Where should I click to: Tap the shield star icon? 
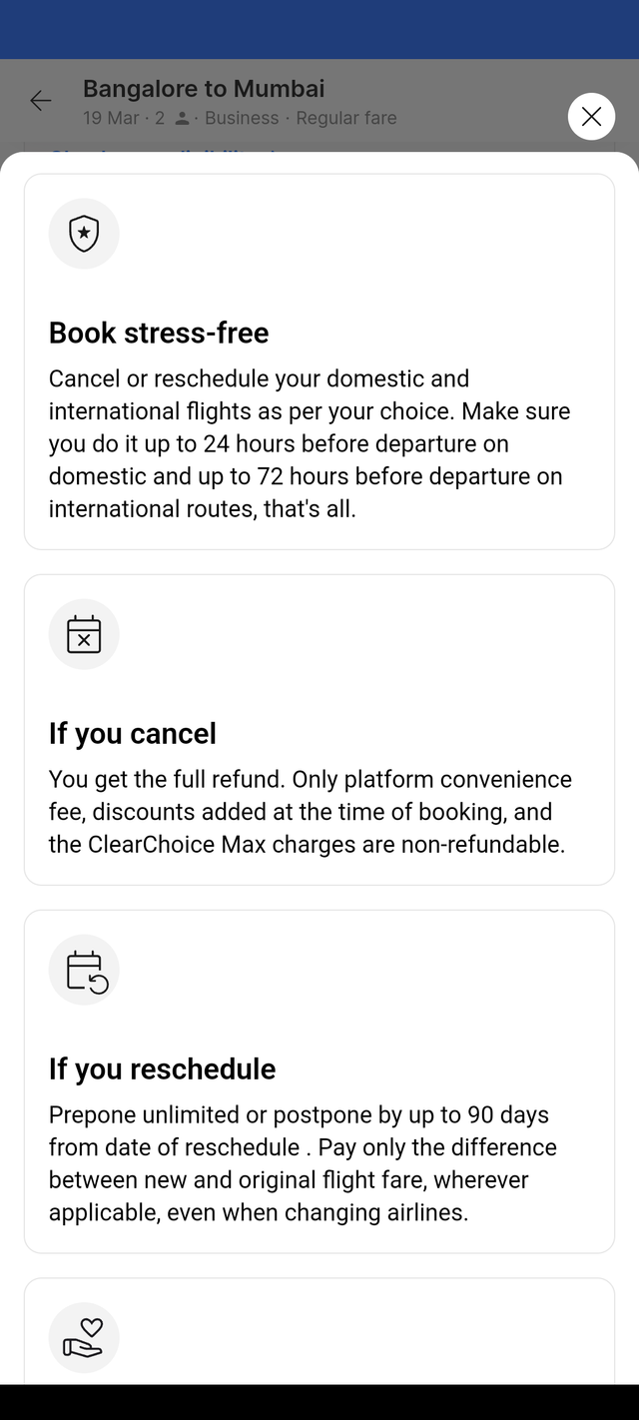click(x=84, y=234)
